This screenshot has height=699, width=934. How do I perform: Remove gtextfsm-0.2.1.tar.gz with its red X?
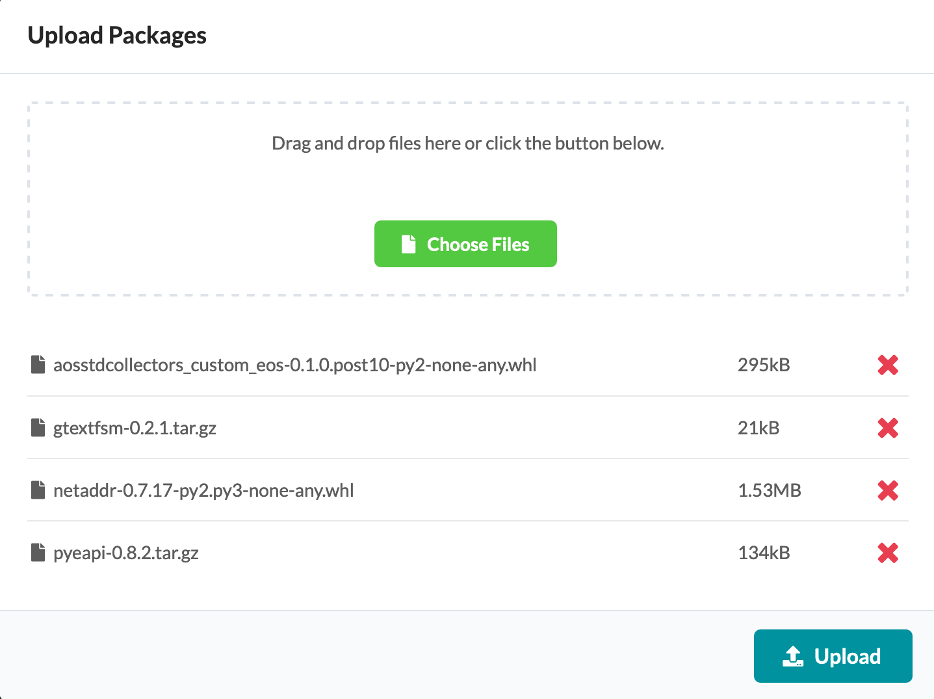888,428
